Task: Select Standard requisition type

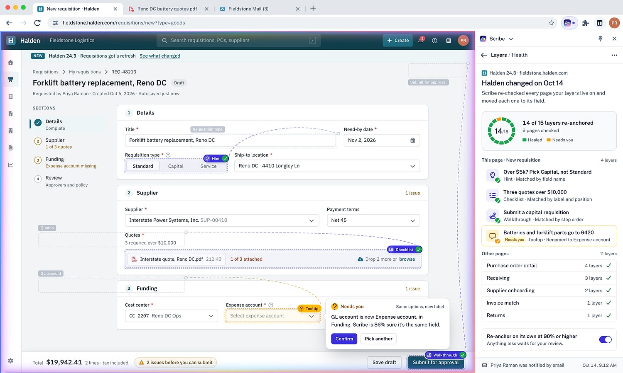Action: [x=143, y=166]
